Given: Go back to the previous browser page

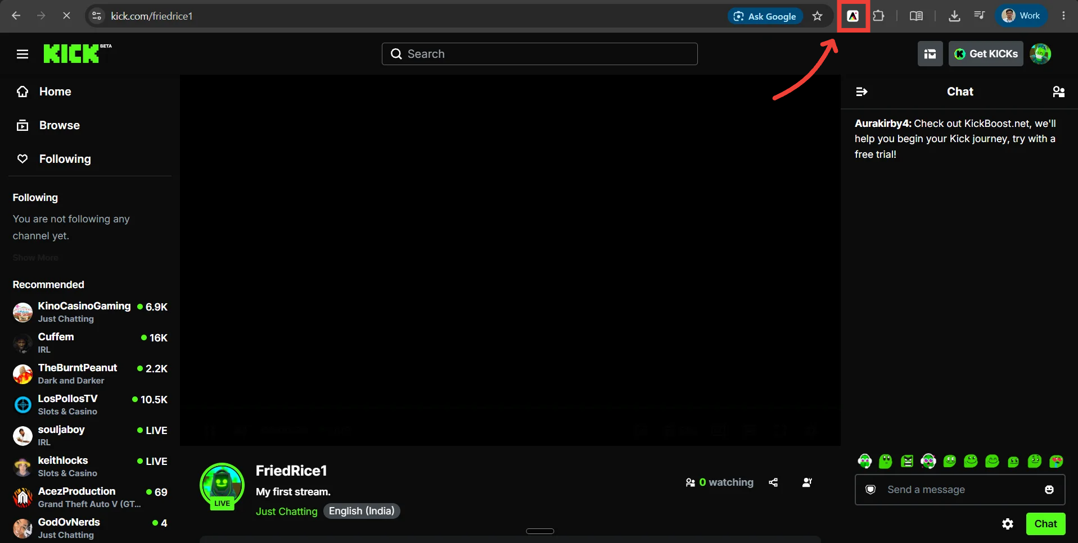Looking at the screenshot, I should tap(16, 16).
